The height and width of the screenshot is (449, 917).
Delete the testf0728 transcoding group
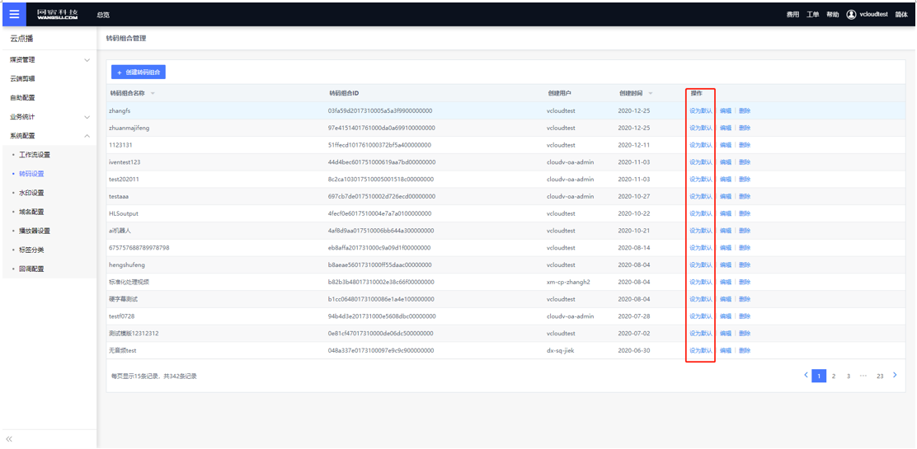click(x=745, y=316)
